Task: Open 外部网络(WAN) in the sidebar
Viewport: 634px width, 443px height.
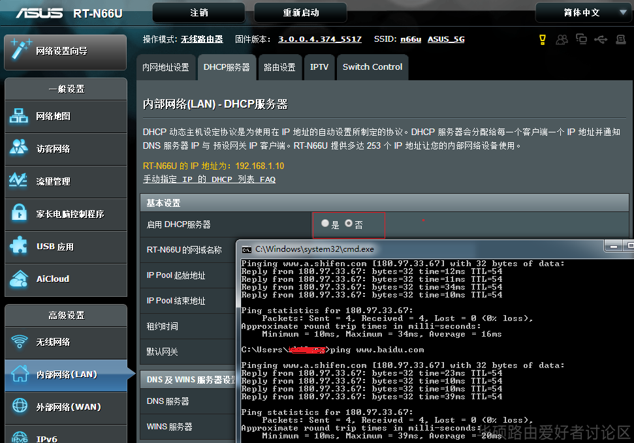Action: pyautogui.click(x=66, y=407)
